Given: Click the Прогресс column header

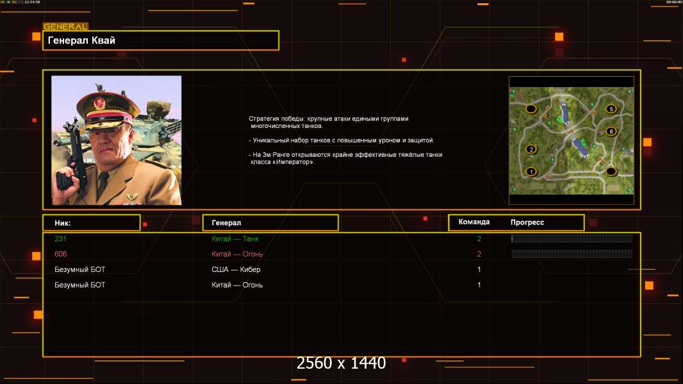Looking at the screenshot, I should pos(527,222).
